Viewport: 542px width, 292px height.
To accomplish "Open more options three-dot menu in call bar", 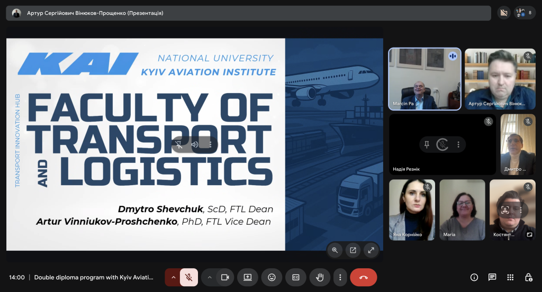I will [x=340, y=277].
